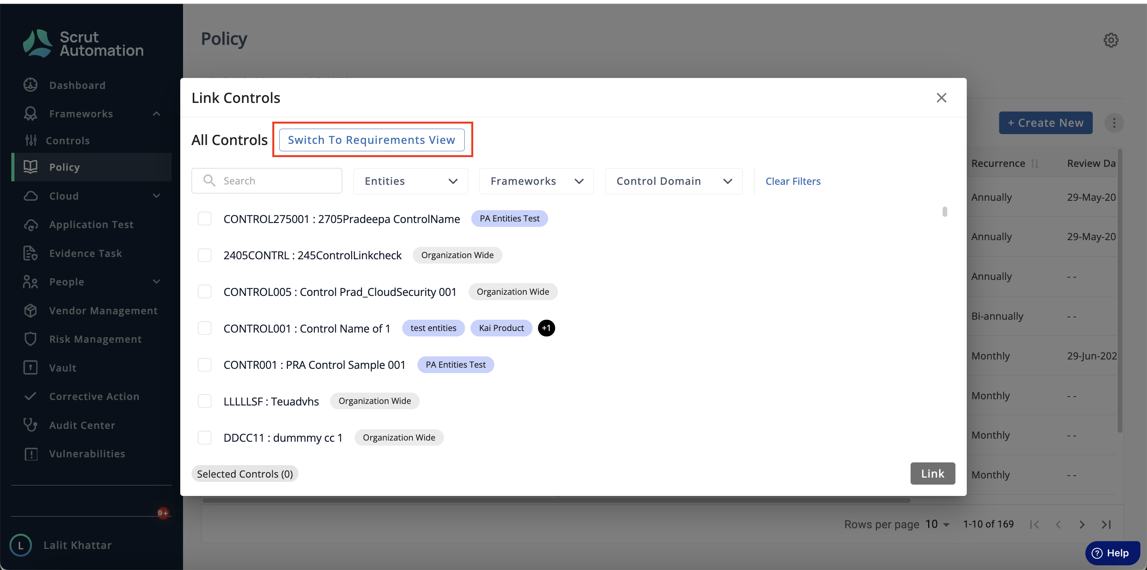The image size is (1147, 570).
Task: Open Vulnerabilities in sidebar
Action: pyautogui.click(x=91, y=453)
